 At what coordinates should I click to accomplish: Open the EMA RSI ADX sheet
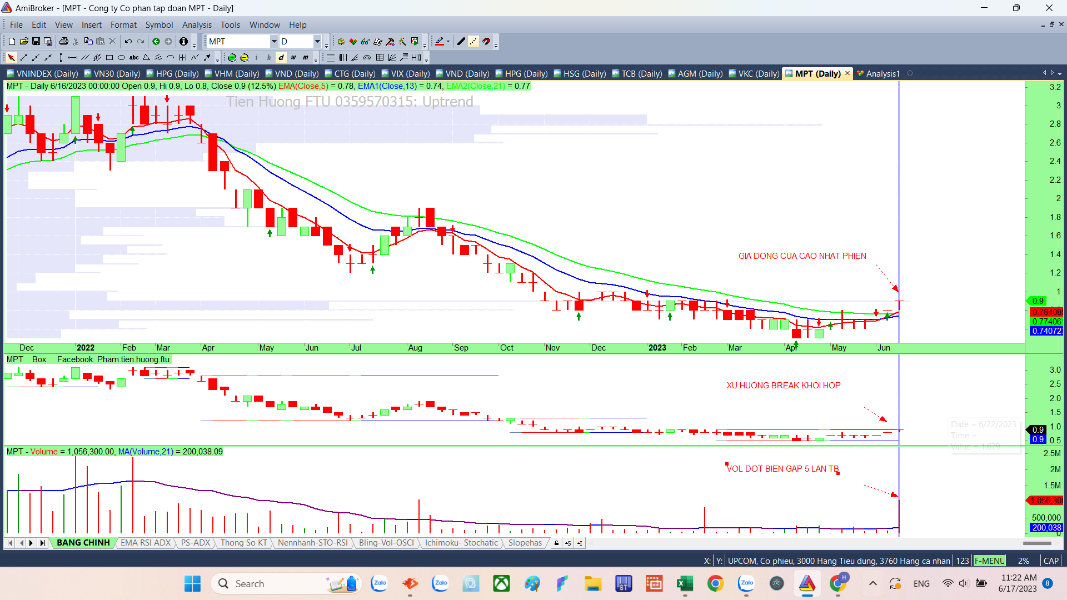(146, 543)
